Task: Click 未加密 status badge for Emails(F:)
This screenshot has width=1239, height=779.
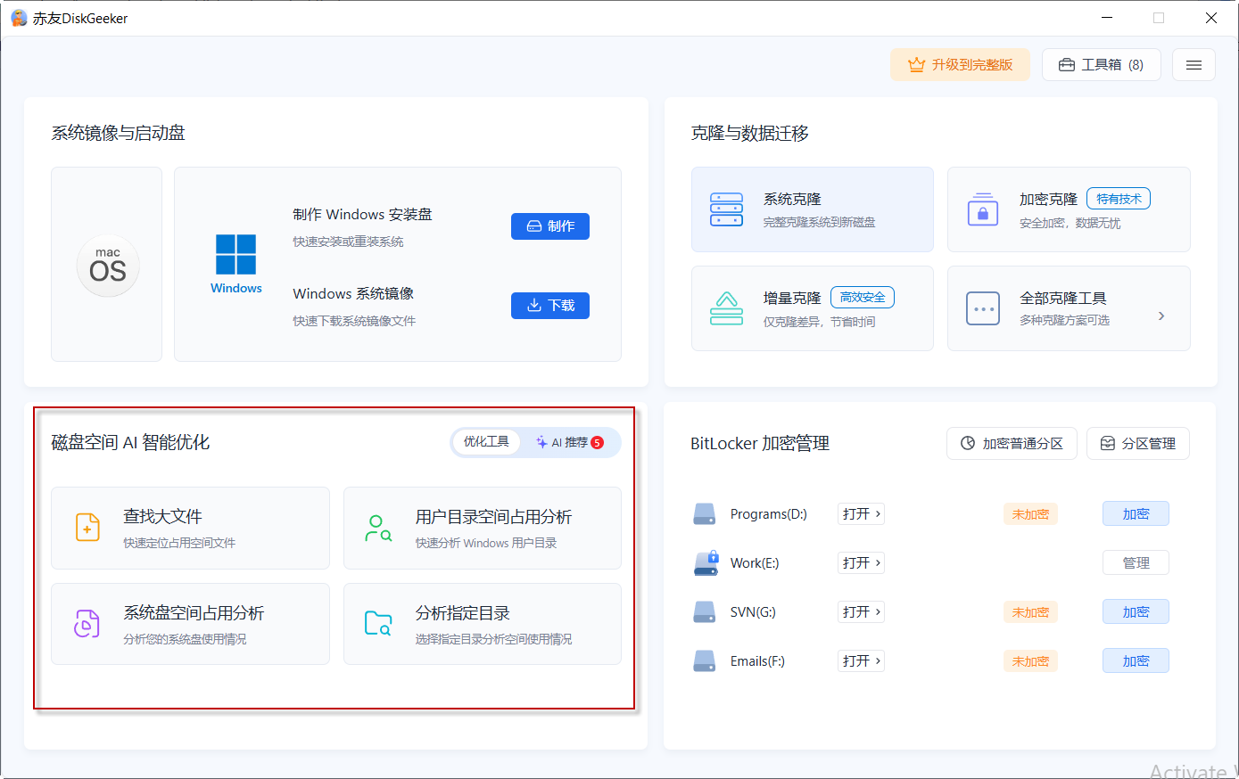Action: click(1030, 661)
